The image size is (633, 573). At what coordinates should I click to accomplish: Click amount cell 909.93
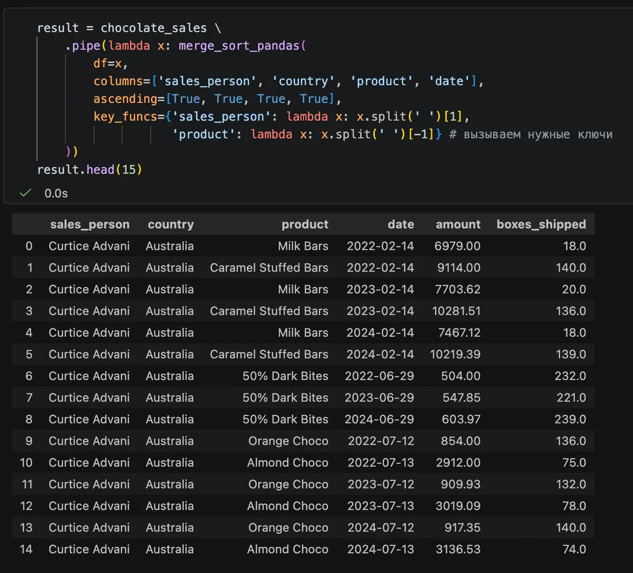pyautogui.click(x=460, y=485)
